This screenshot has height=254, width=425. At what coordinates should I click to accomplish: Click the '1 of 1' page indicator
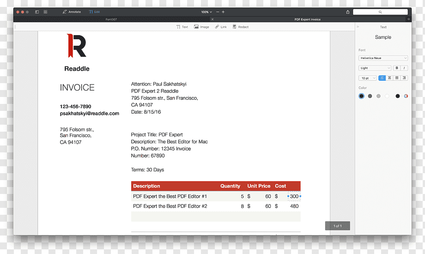point(337,226)
